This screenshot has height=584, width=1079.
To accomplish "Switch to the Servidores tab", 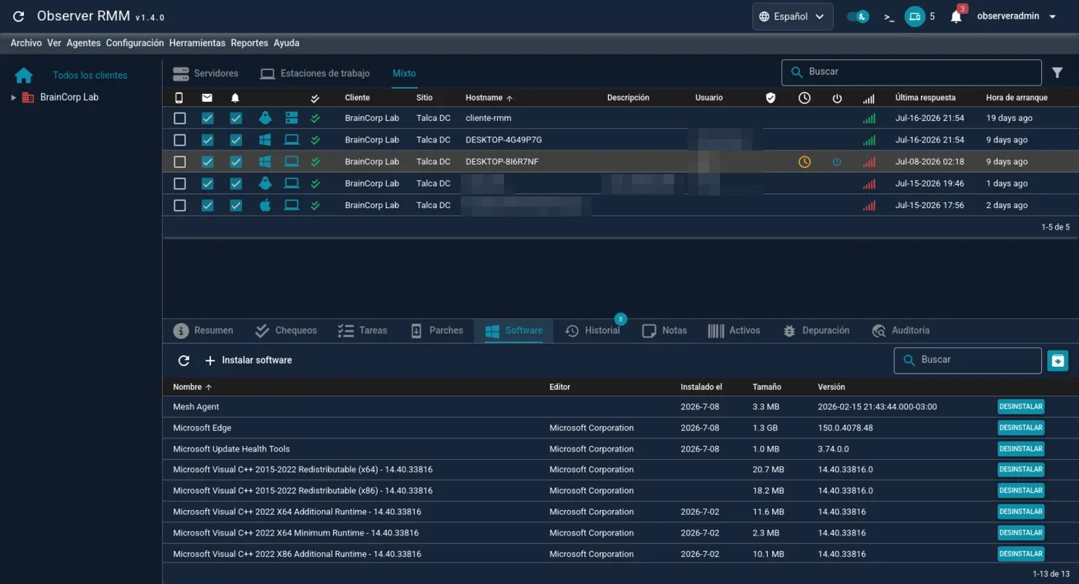I will point(206,73).
